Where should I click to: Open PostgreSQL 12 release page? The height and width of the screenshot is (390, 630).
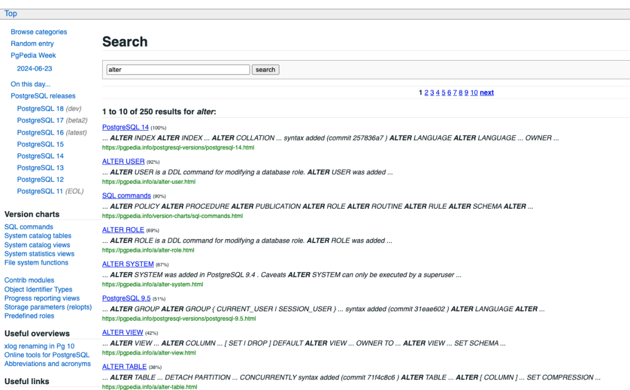tap(40, 179)
